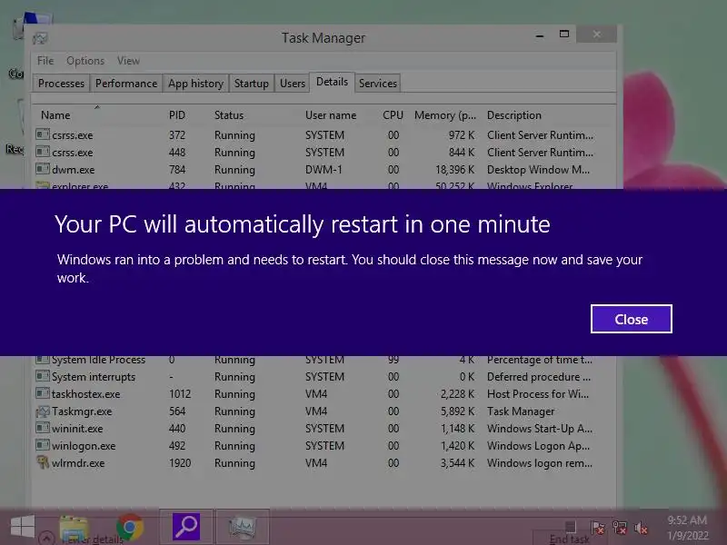
Task: Switch to the App history tab
Action: click(195, 84)
